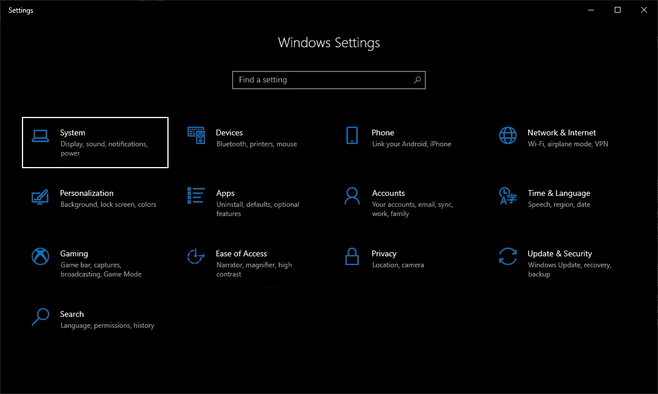Pick the Gaming heading
This screenshot has width=658, height=394.
coord(74,253)
